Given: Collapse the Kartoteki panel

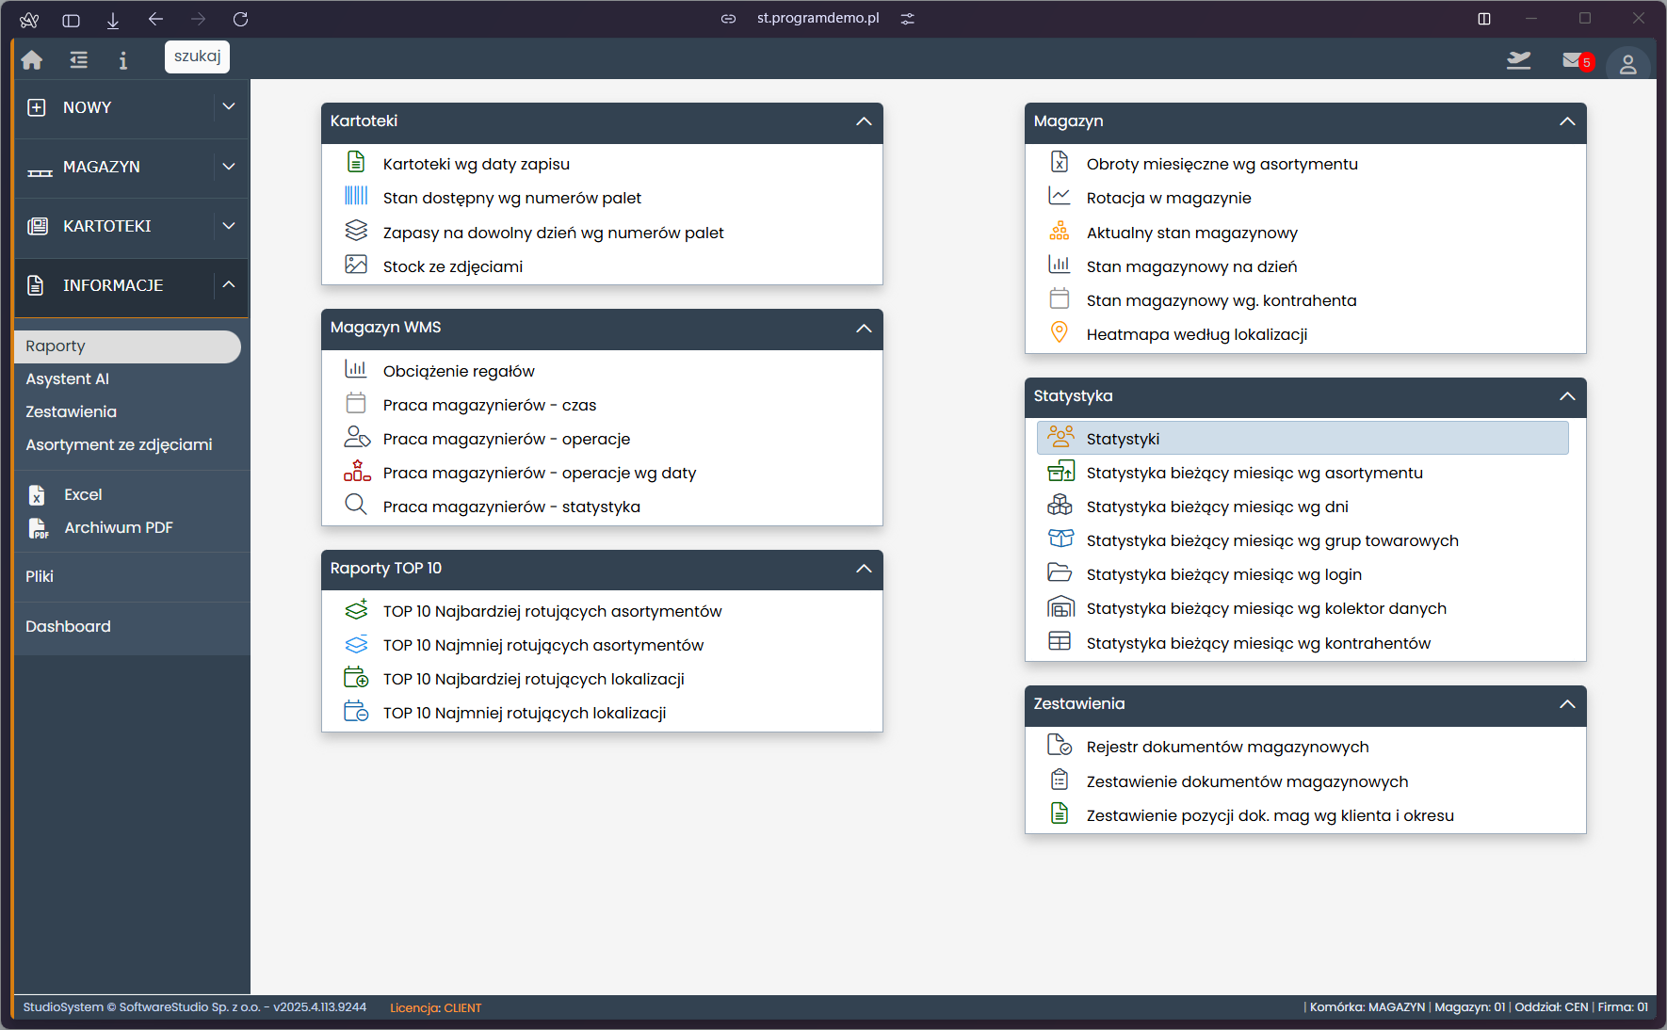Looking at the screenshot, I should (x=864, y=121).
